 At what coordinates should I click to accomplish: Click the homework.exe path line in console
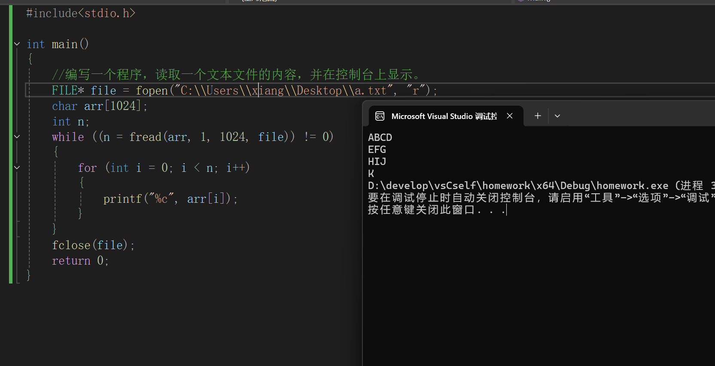pyautogui.click(x=541, y=186)
